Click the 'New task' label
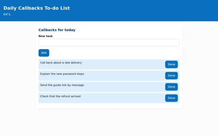218x136 pixels. (x=45, y=36)
